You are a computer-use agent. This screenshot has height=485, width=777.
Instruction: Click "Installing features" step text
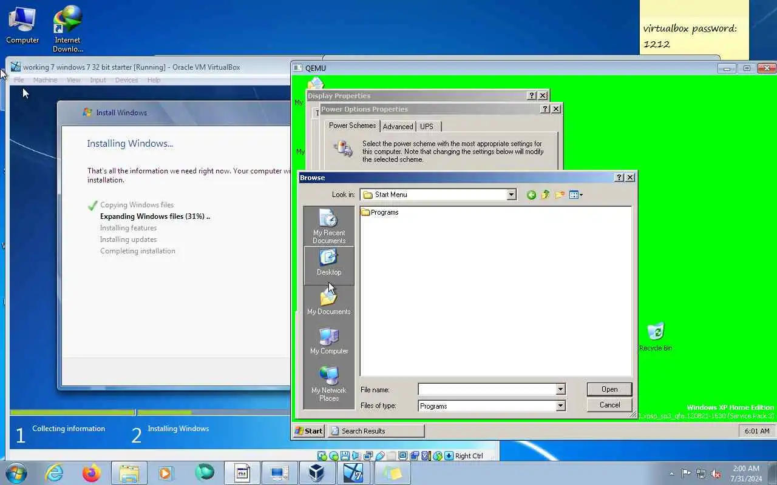tap(128, 228)
